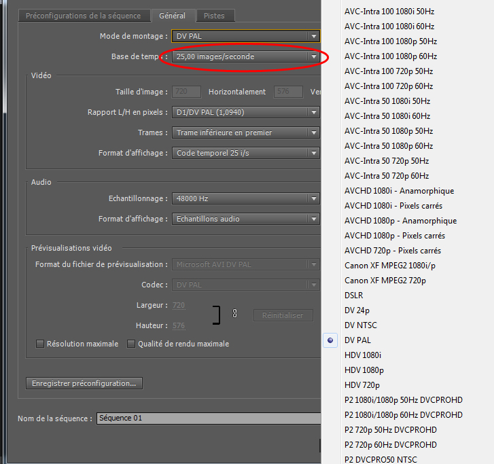Image resolution: width=494 pixels, height=464 pixels.
Task: Click the Largeur 720 value
Action: pyautogui.click(x=179, y=305)
